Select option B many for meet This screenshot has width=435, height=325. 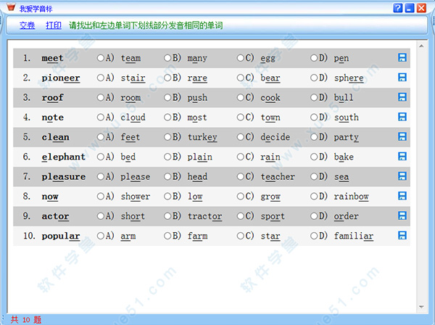(167, 58)
